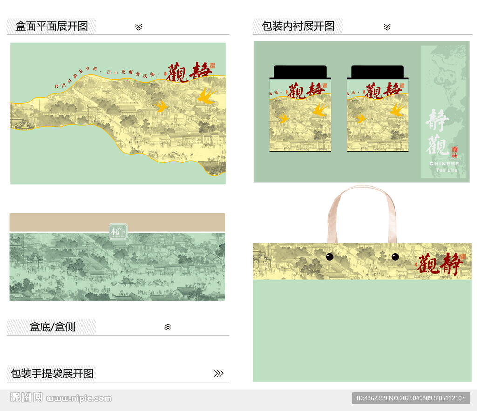This screenshot has width=477, height=411.
Task: Select the 包装内衬展开图 heading
Action: (298, 26)
